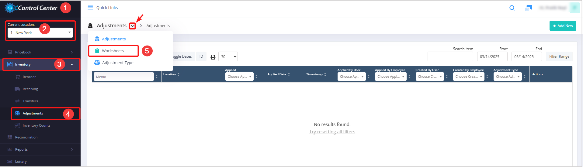Click the Reorder cart icon
This screenshot has width=583, height=167.
(17, 77)
